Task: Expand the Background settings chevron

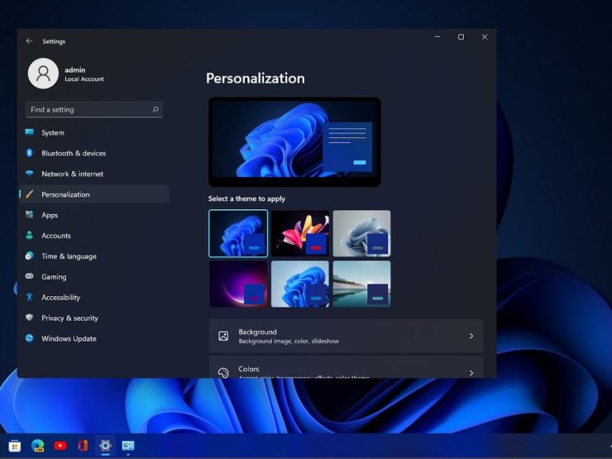Action: tap(471, 336)
